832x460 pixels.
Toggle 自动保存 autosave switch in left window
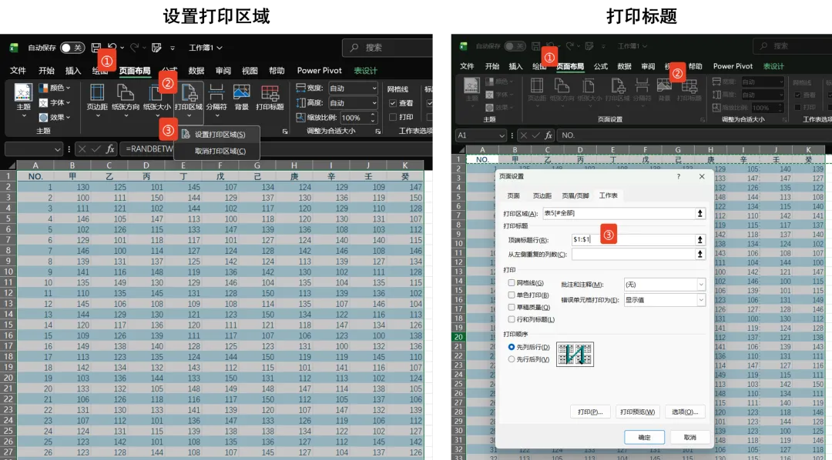click(x=72, y=48)
